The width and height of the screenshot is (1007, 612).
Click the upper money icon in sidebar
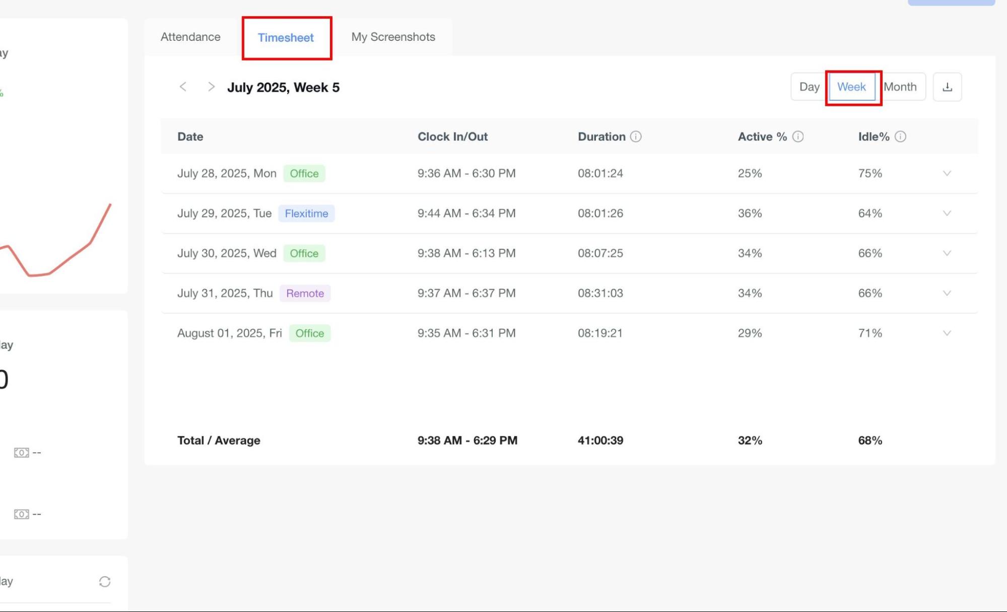pyautogui.click(x=21, y=452)
